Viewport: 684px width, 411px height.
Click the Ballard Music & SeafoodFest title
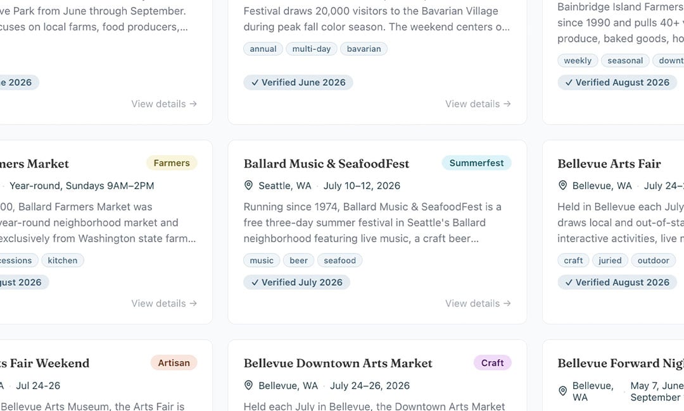click(x=326, y=164)
